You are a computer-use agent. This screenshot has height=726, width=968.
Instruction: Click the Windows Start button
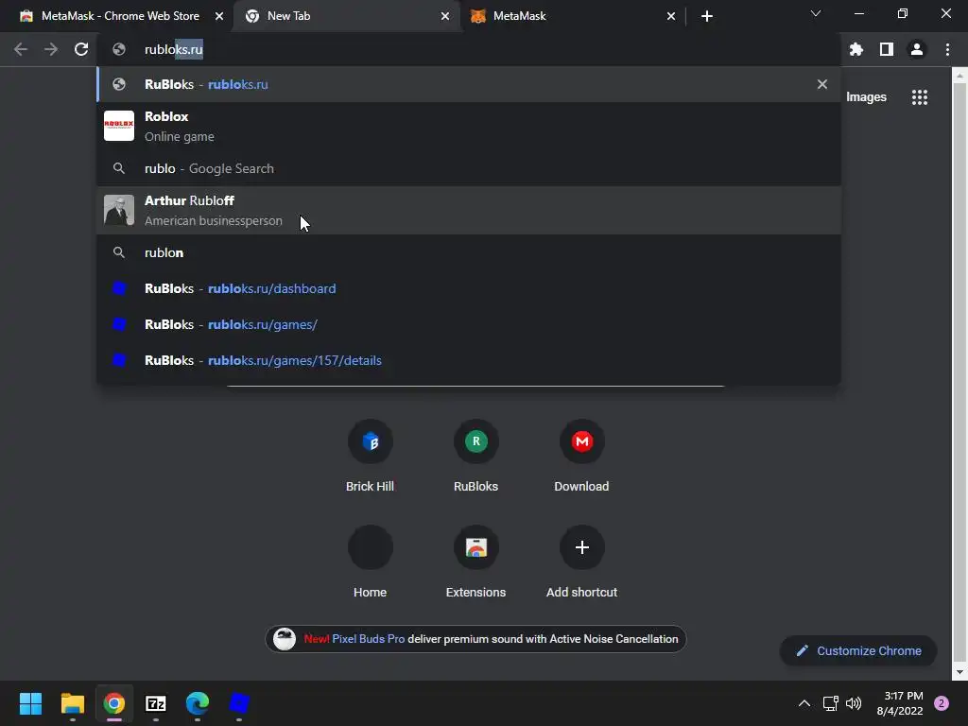click(30, 703)
